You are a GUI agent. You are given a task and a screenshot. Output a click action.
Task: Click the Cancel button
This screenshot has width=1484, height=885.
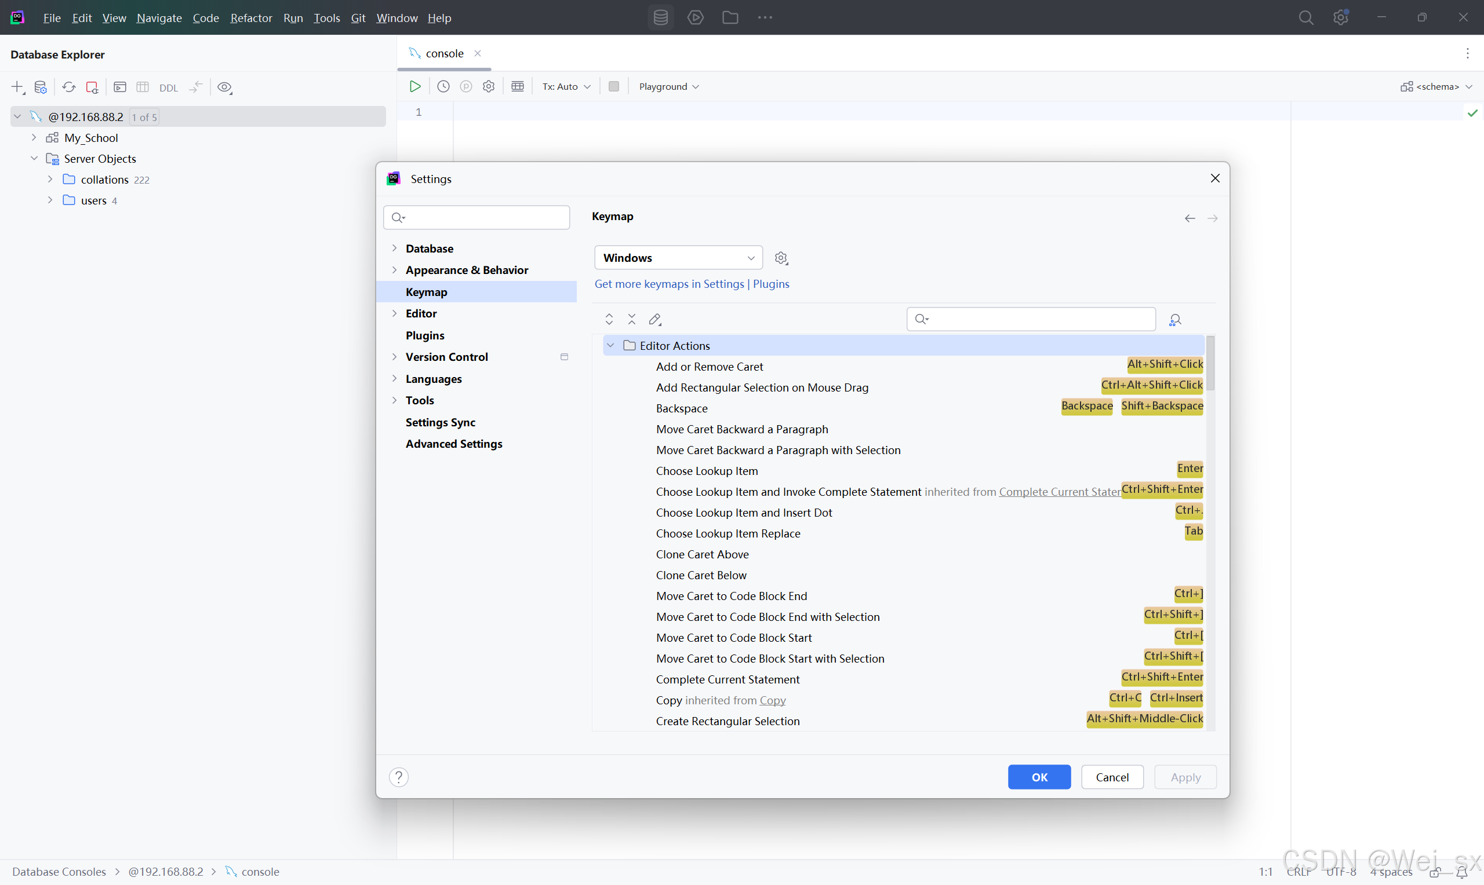[x=1112, y=777]
